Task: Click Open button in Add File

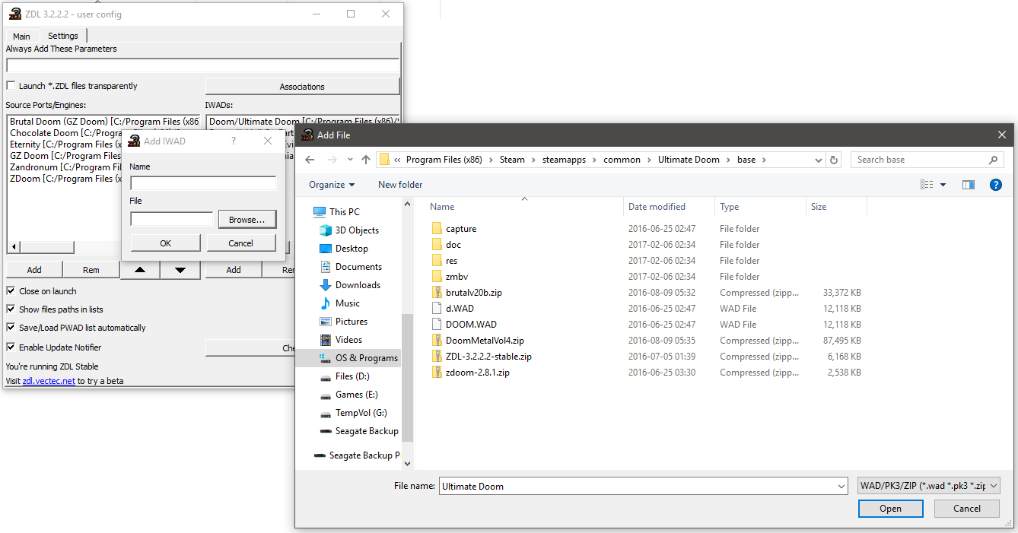Action: coord(890,509)
